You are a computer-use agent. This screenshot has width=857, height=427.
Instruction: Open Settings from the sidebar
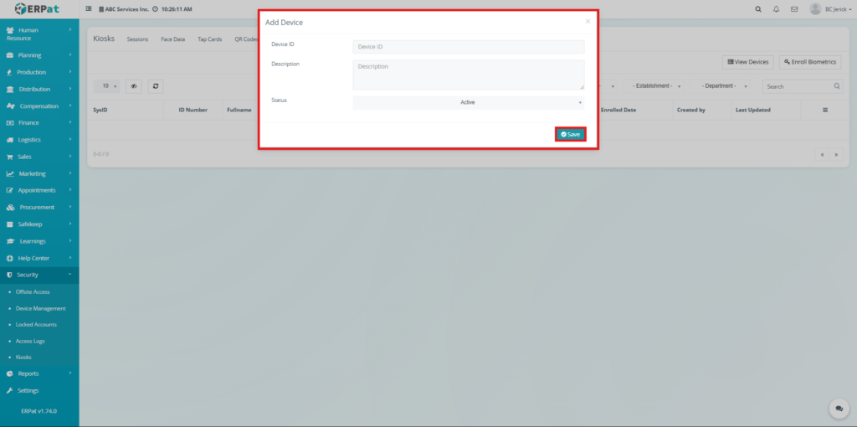click(39, 391)
